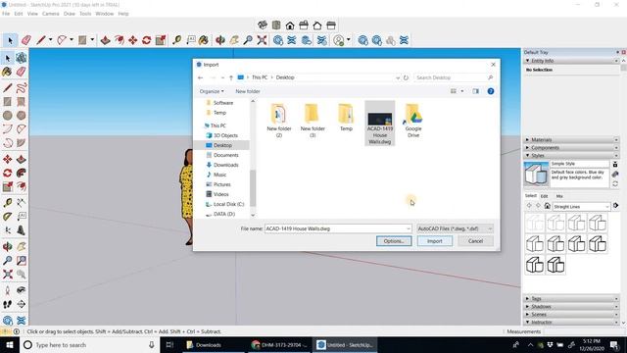This screenshot has height=353, width=627.
Task: Select the Pie arc tool
Action: (x=22, y=143)
